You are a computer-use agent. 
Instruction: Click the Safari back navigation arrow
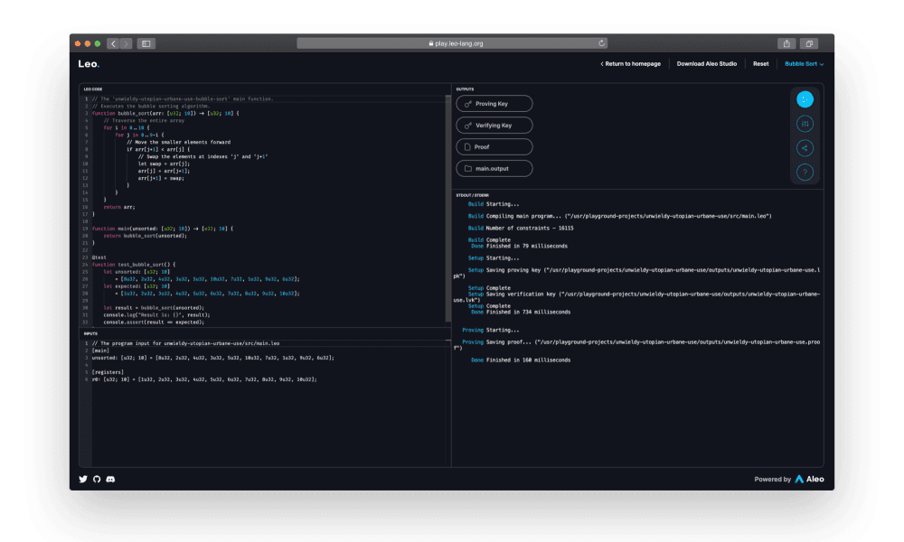(x=113, y=43)
